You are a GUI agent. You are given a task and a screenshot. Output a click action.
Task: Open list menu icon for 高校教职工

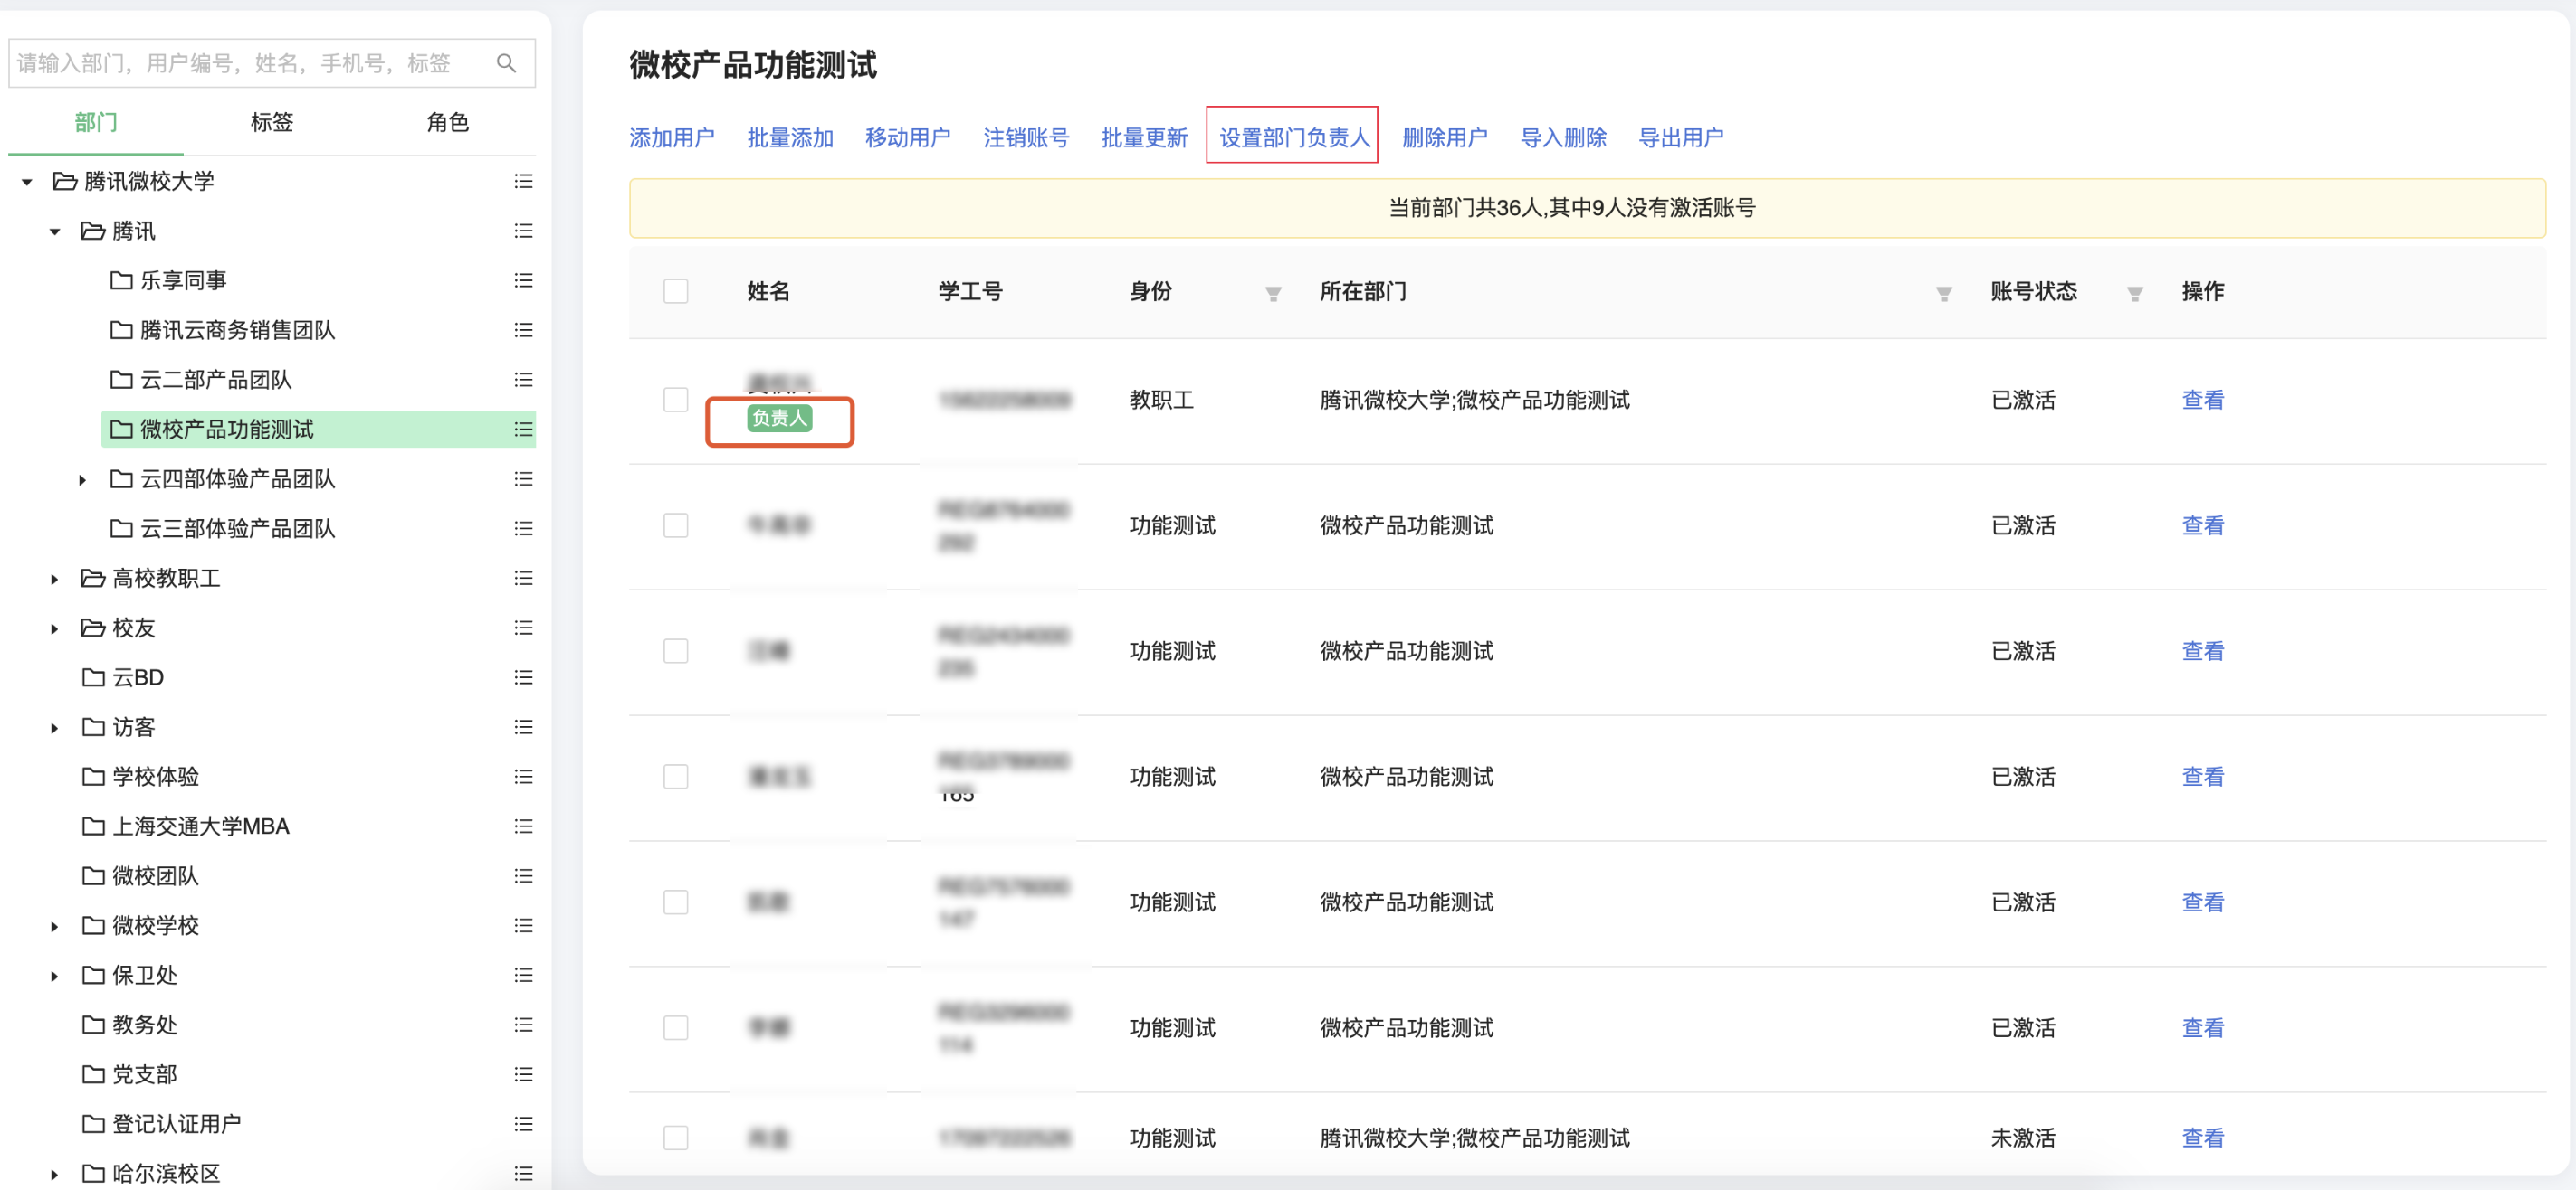click(523, 579)
